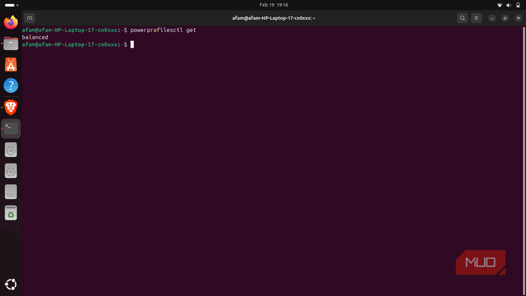Show Applications via Ubuntu logo
This screenshot has width=526, height=296.
point(11,285)
